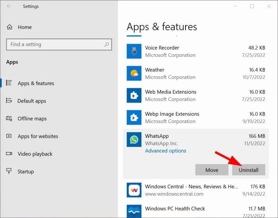Viewport: 278px width, 218px height.
Task: Click the Startup icon
Action: [9, 171]
